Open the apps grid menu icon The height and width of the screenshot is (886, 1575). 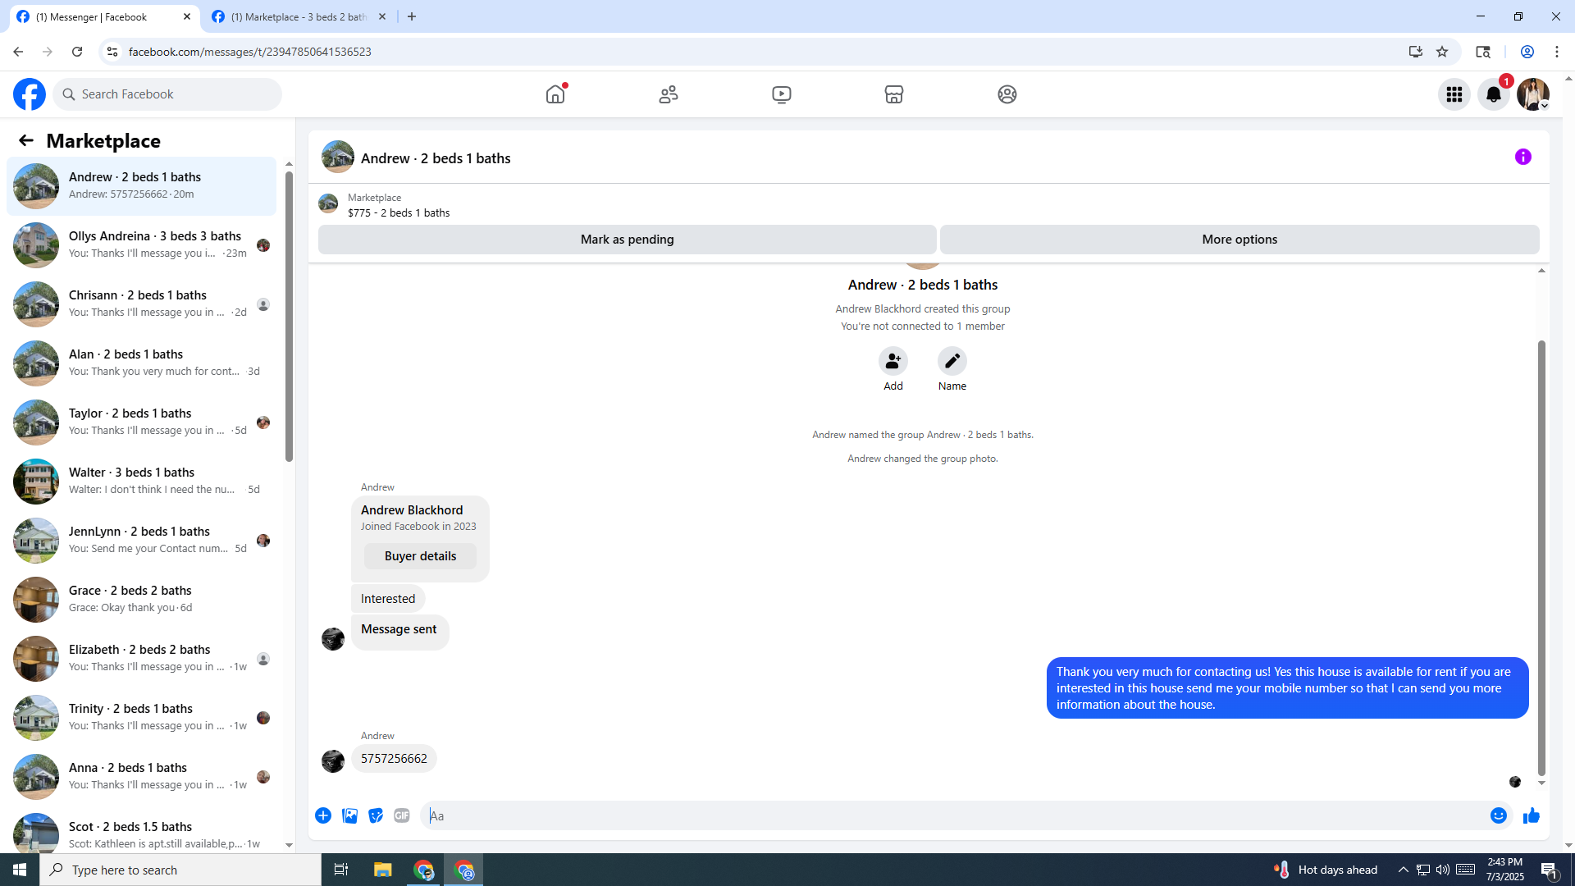coord(1454,94)
